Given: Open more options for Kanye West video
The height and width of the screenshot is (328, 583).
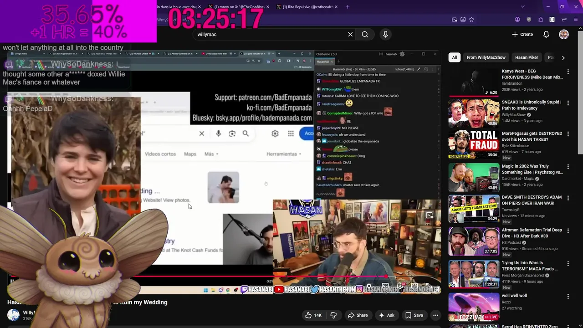Looking at the screenshot, I should [568, 72].
